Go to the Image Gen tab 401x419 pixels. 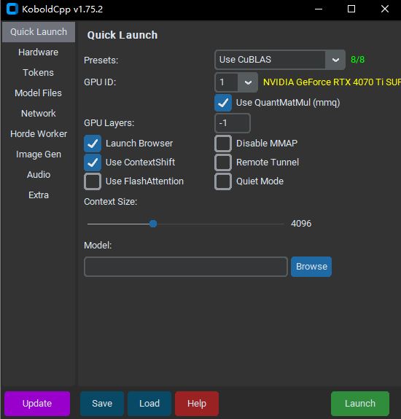click(x=39, y=154)
